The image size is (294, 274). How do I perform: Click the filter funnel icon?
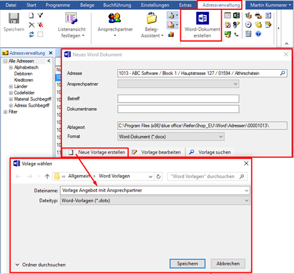(40, 15)
